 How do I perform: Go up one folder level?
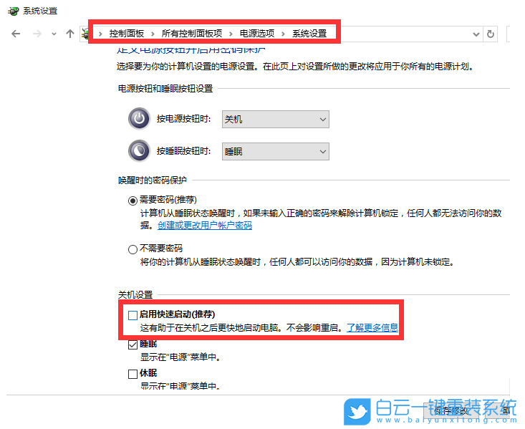[70, 34]
